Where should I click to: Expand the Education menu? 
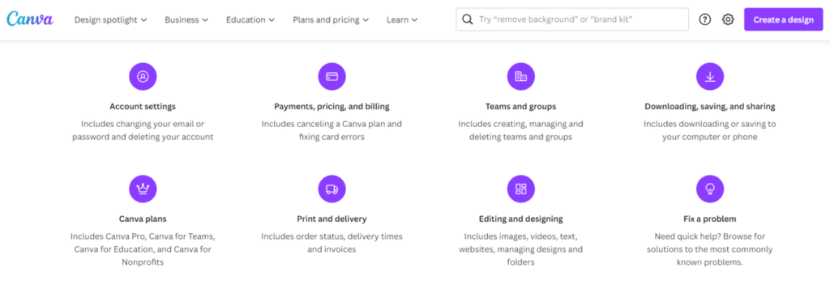point(250,19)
